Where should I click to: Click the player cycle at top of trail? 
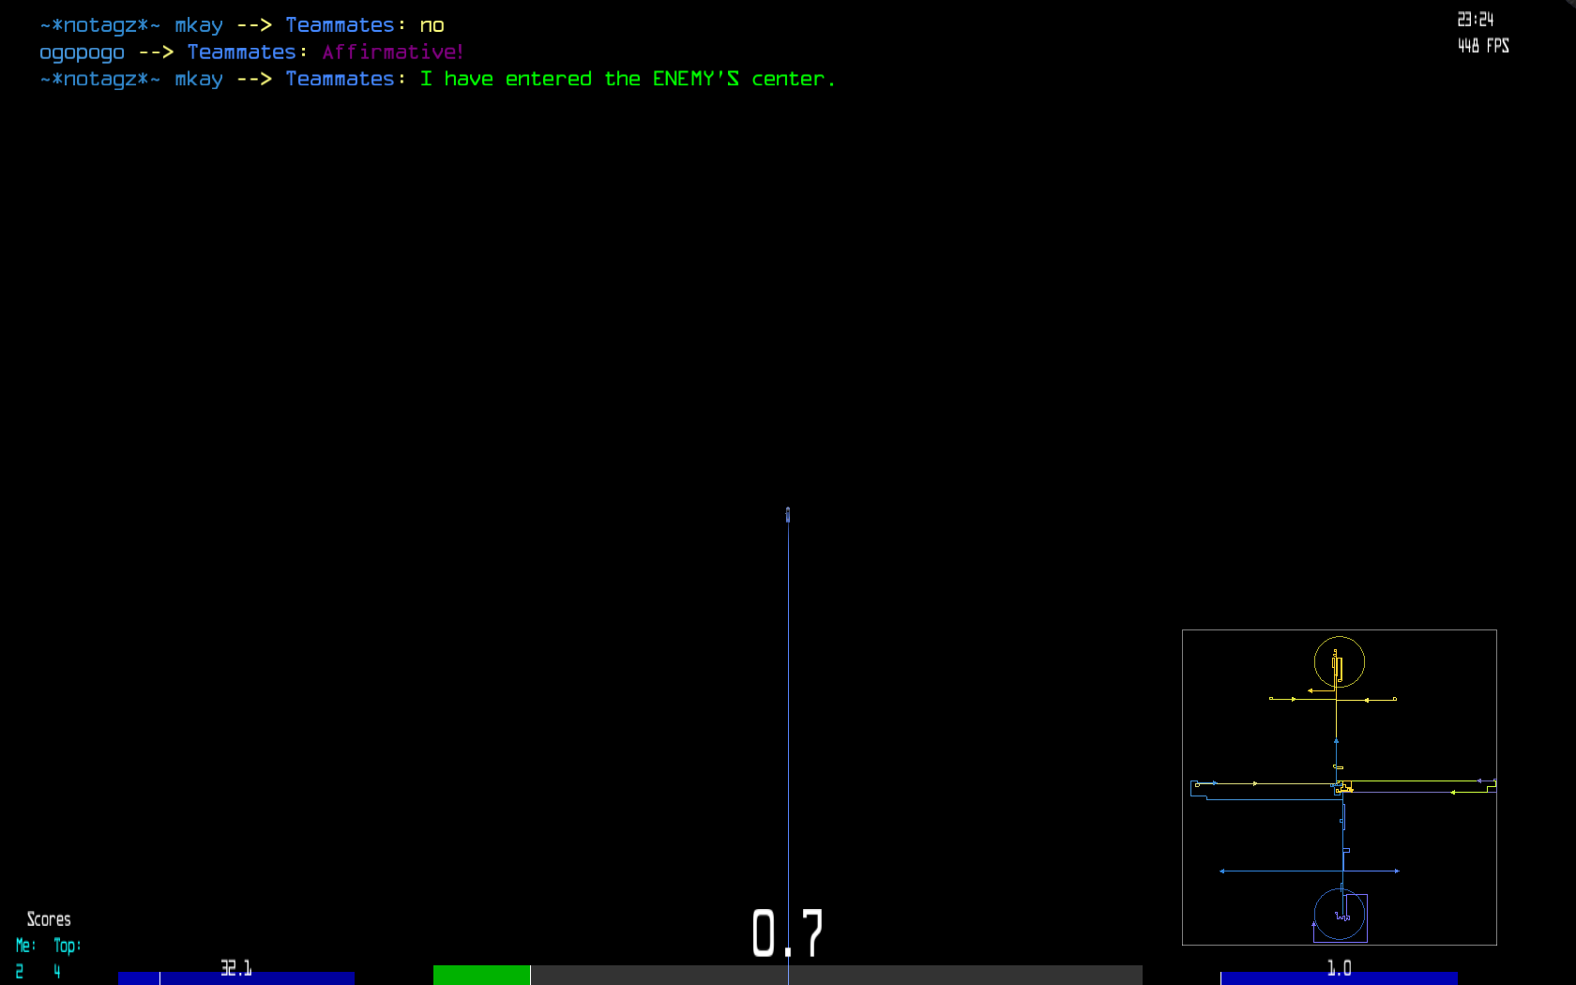(x=788, y=514)
